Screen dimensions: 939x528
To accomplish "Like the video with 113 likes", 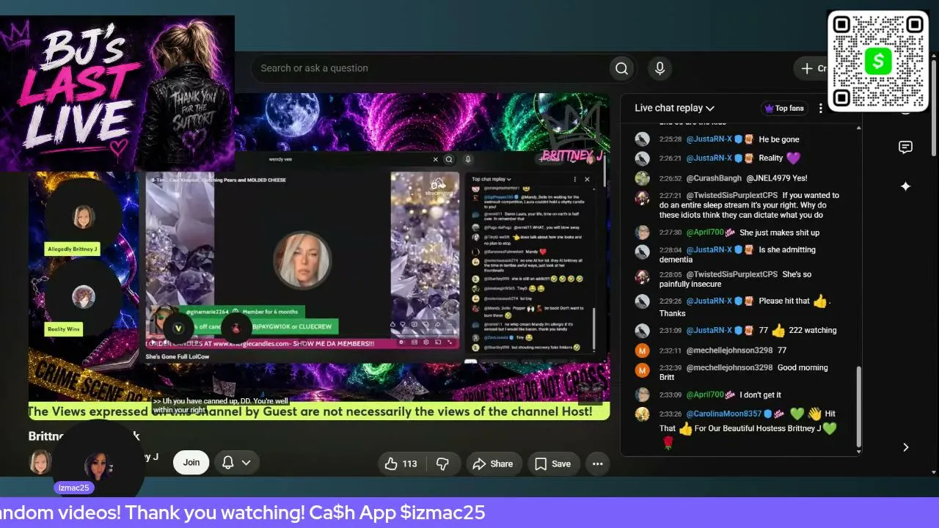I will (401, 463).
